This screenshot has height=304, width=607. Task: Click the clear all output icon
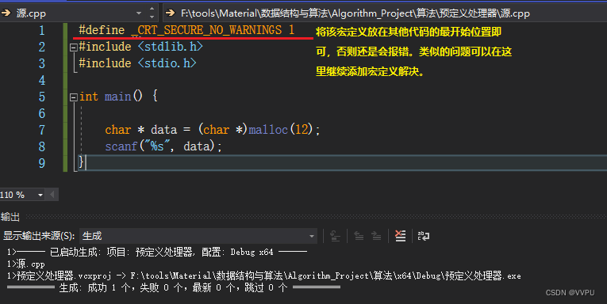(400, 236)
